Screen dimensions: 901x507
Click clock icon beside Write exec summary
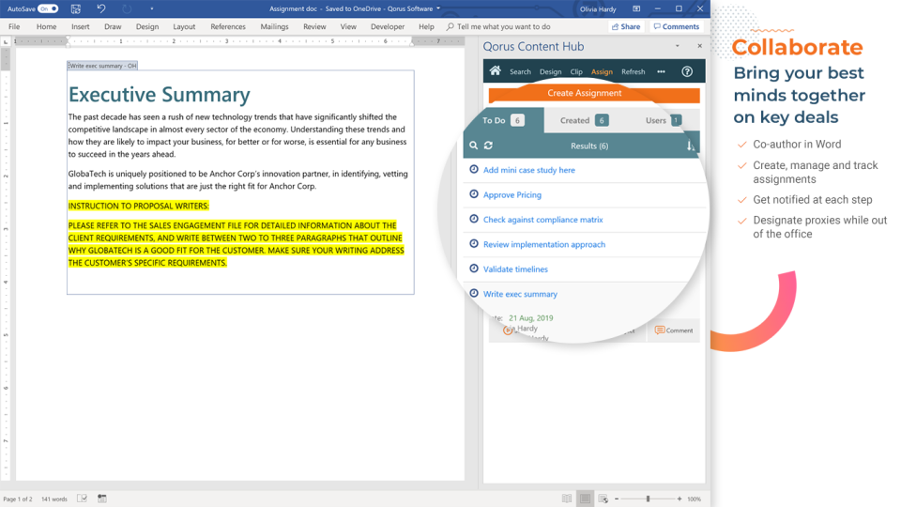[473, 293]
